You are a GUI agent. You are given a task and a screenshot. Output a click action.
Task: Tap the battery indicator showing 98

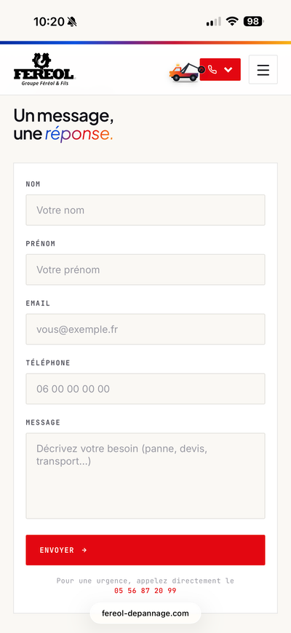[x=253, y=21]
